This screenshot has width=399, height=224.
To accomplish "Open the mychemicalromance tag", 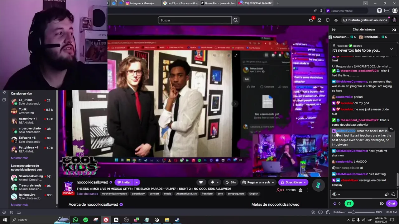I will click(x=114, y=194).
